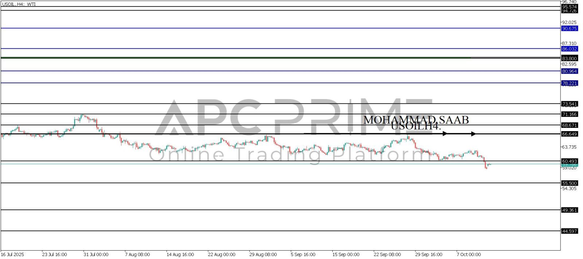The image size is (583, 259).
Task: Click the 60.493 support level label
Action: point(569,161)
